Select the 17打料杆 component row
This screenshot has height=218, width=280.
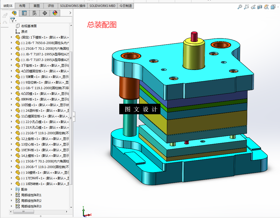point(42,178)
